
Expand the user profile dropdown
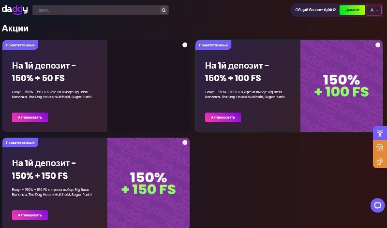[x=374, y=10]
